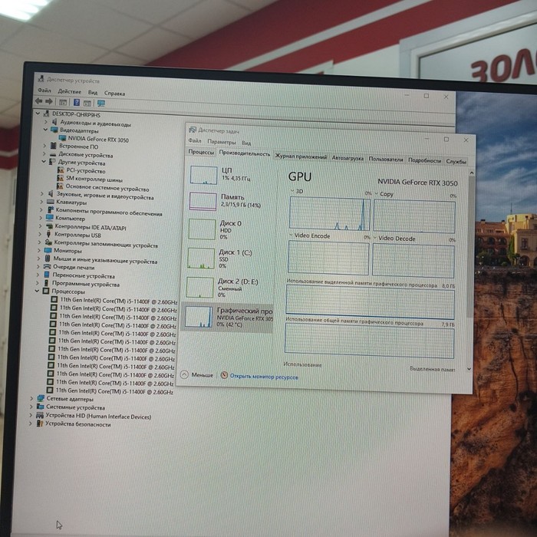This screenshot has height=537, width=537.
Task: Select the ЦП performance thumbnail
Action: click(x=203, y=175)
